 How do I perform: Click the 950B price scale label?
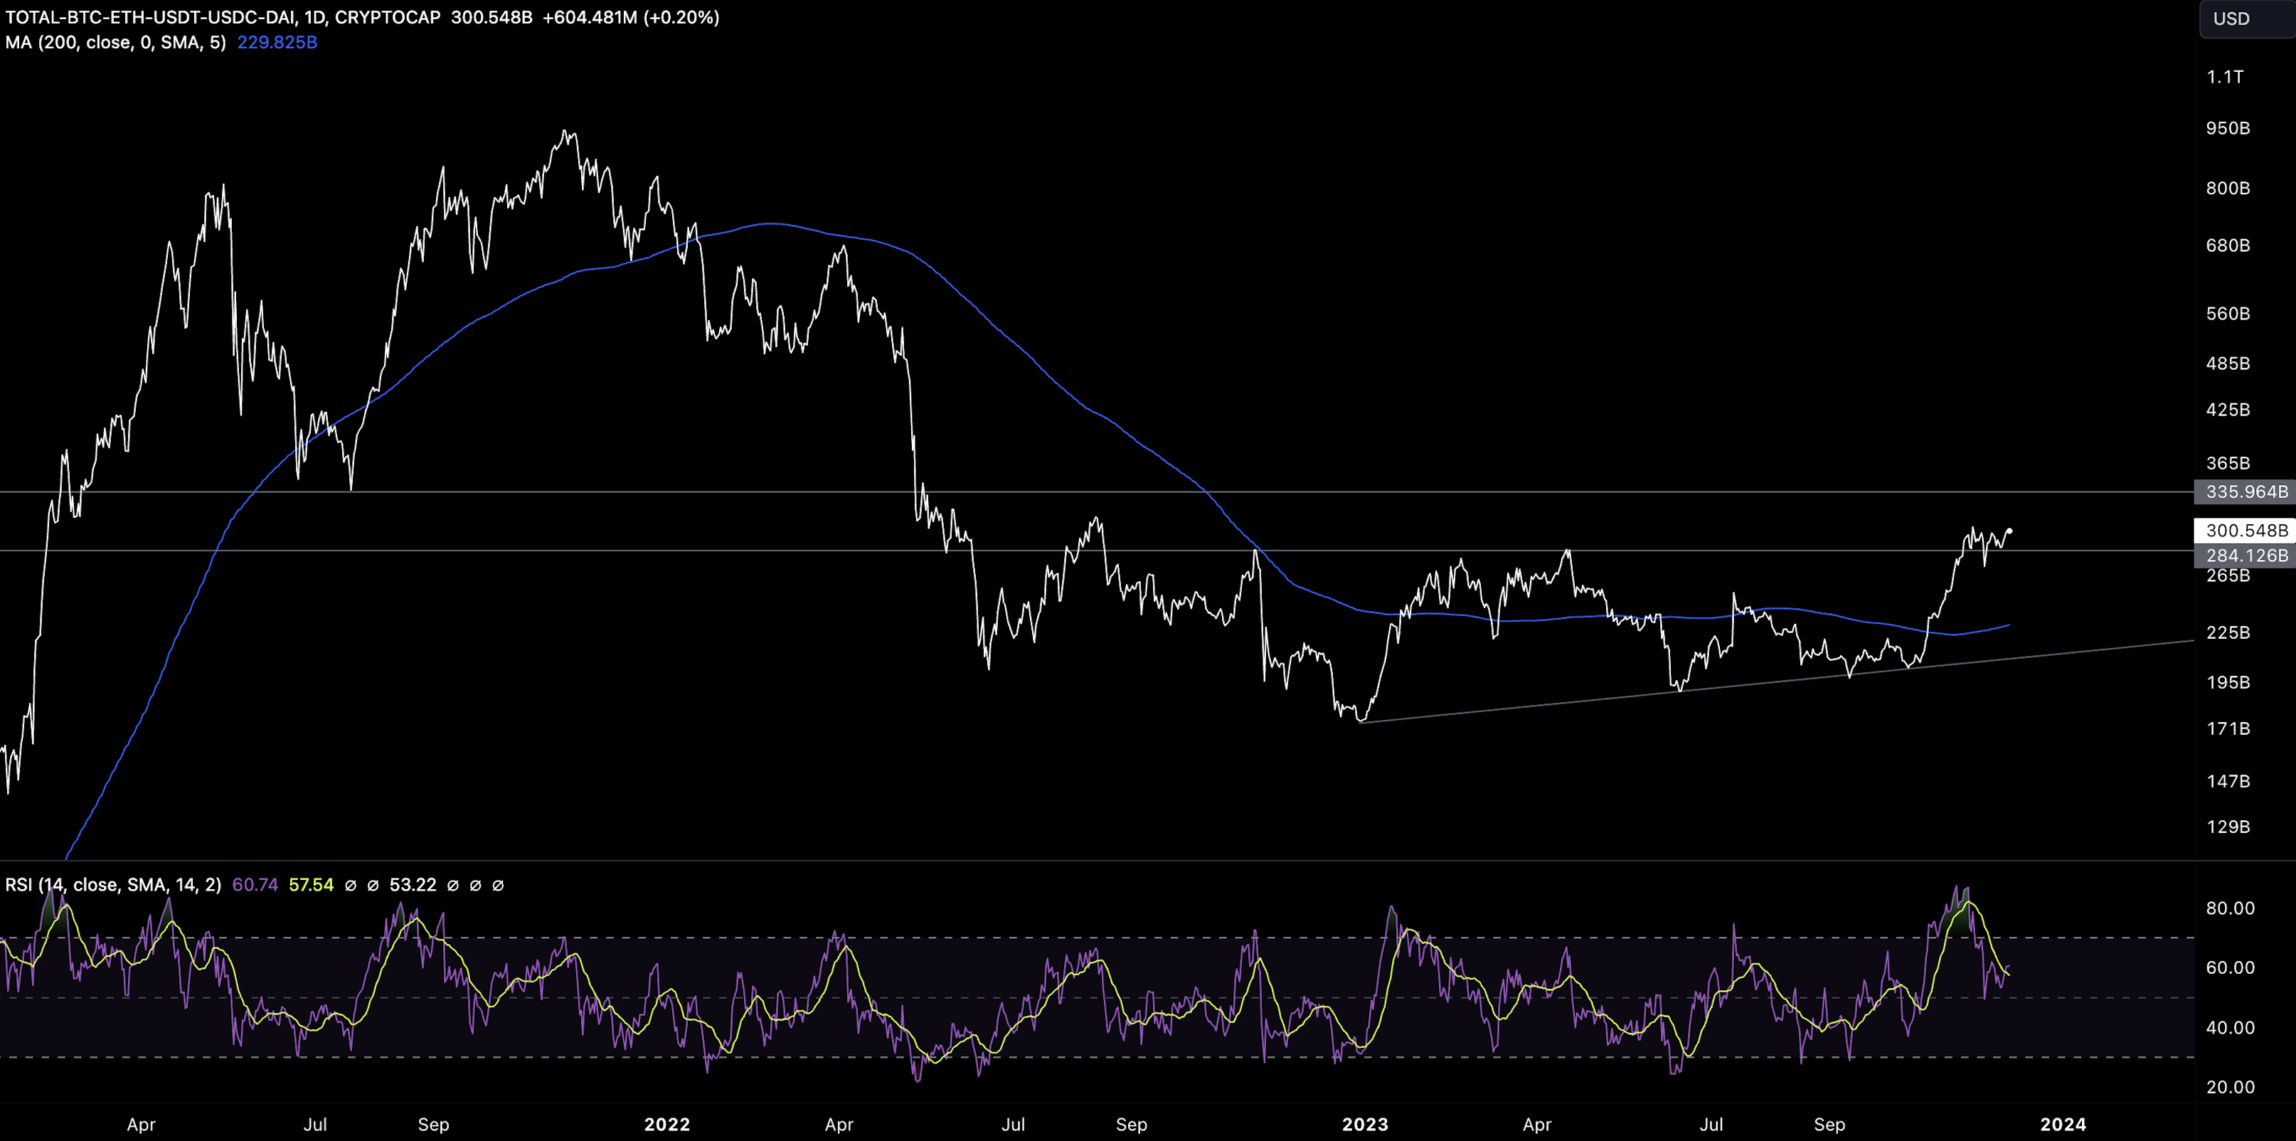[2228, 128]
